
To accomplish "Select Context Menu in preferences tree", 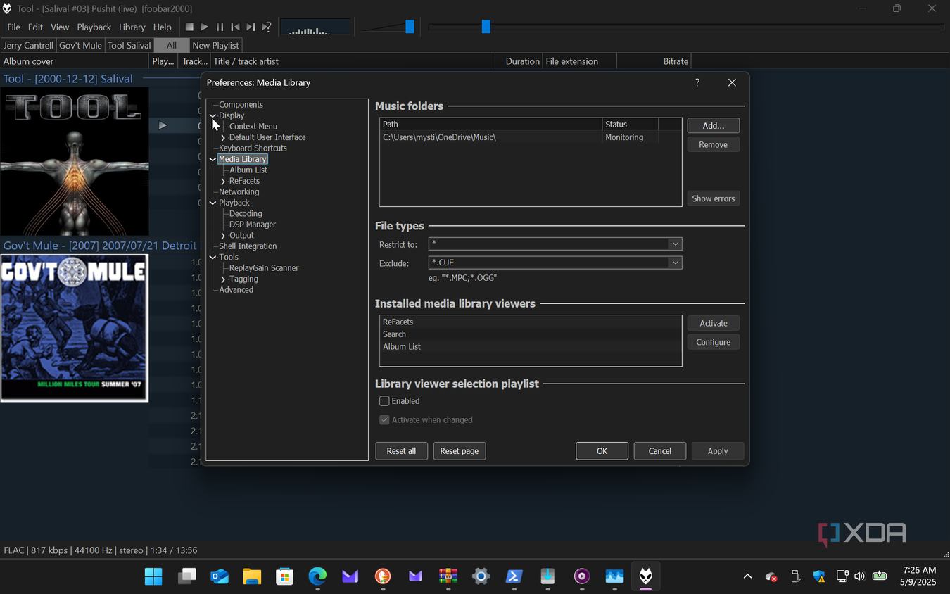I will click(253, 127).
